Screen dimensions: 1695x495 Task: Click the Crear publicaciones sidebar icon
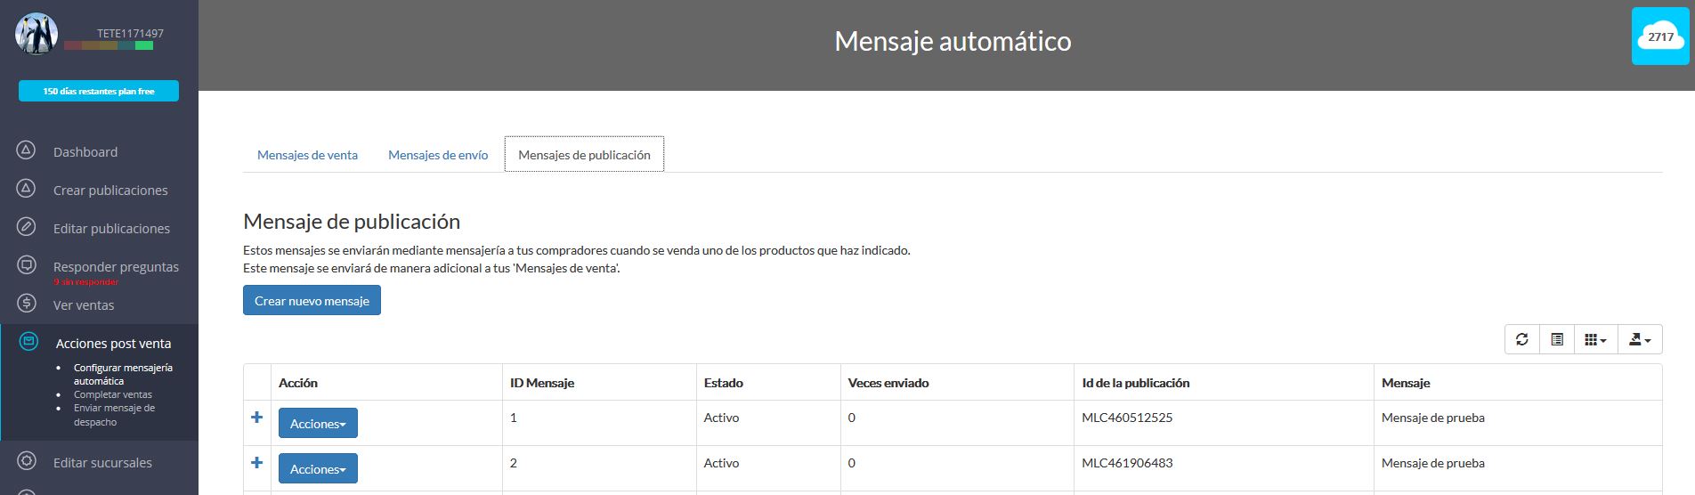27,189
